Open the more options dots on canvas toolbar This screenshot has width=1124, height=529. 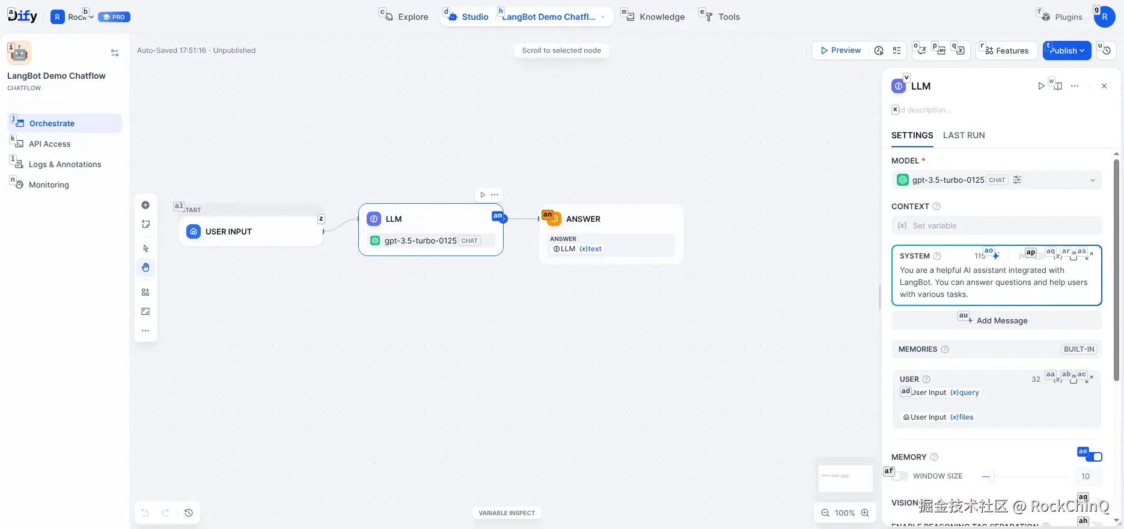pyautogui.click(x=145, y=331)
